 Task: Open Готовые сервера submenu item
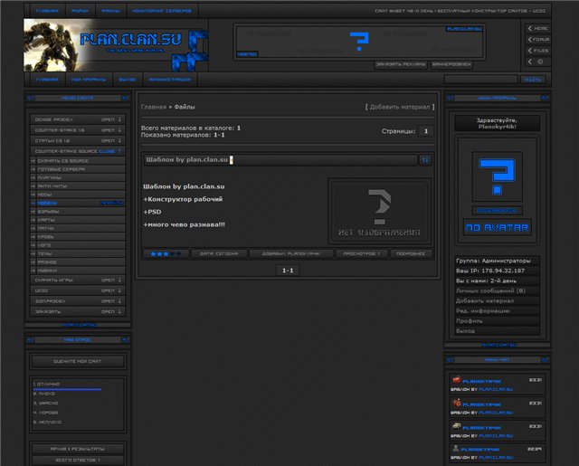click(x=79, y=169)
